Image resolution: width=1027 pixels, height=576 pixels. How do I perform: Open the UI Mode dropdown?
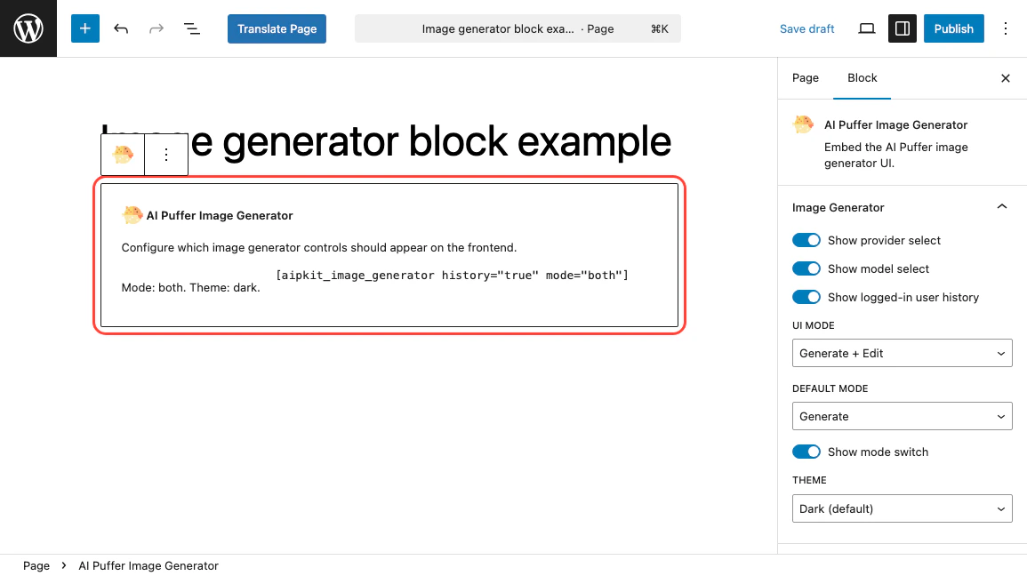click(x=902, y=352)
